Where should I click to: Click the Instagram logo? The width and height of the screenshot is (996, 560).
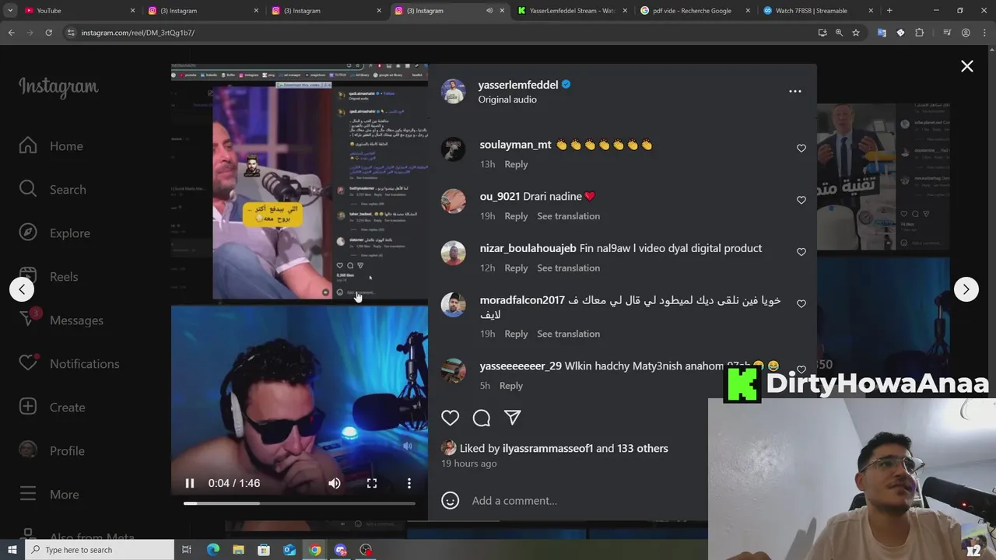point(58,87)
